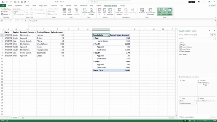217x122 pixels.
Task: Click the PivotTable fields Search box
Action: (x=197, y=39)
